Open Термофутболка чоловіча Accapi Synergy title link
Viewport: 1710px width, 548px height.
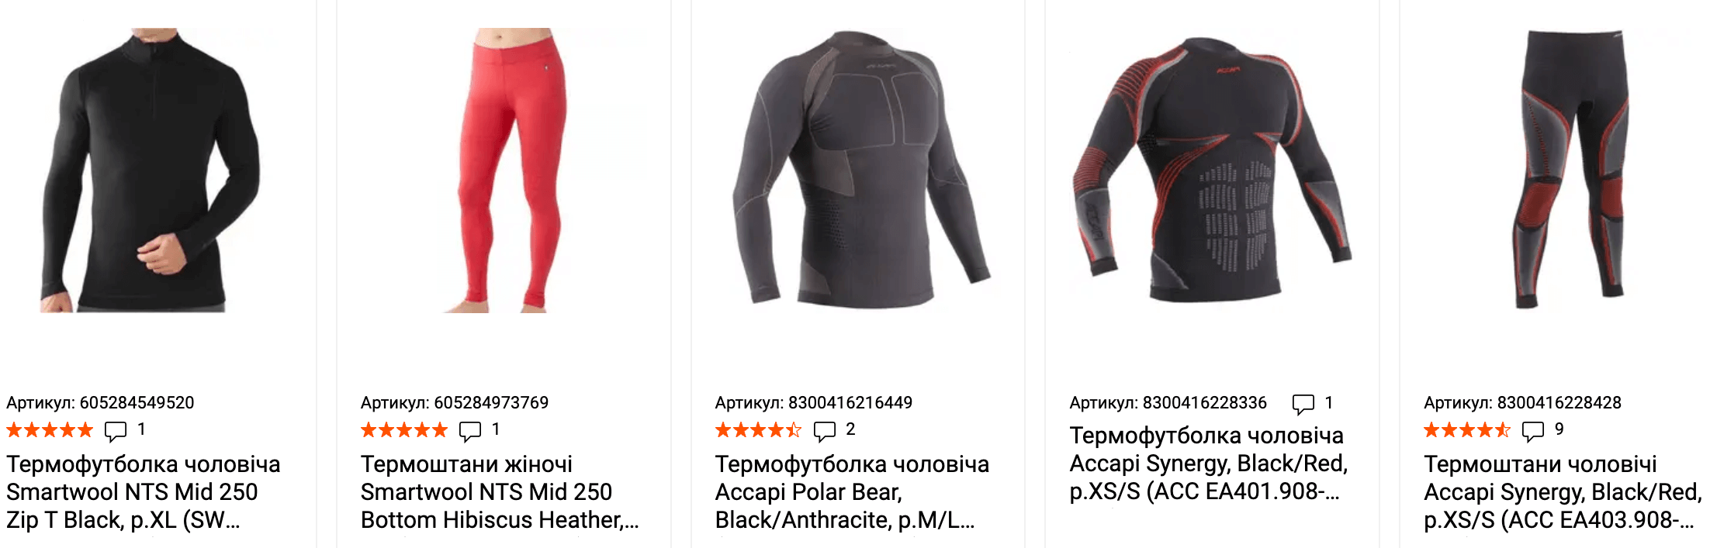coord(1209,464)
